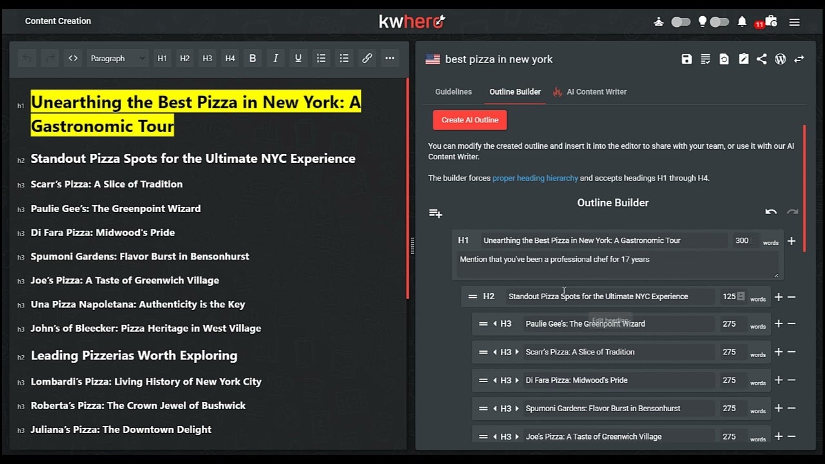Add a heading after the H1 row
825x464 pixels.
coord(791,241)
